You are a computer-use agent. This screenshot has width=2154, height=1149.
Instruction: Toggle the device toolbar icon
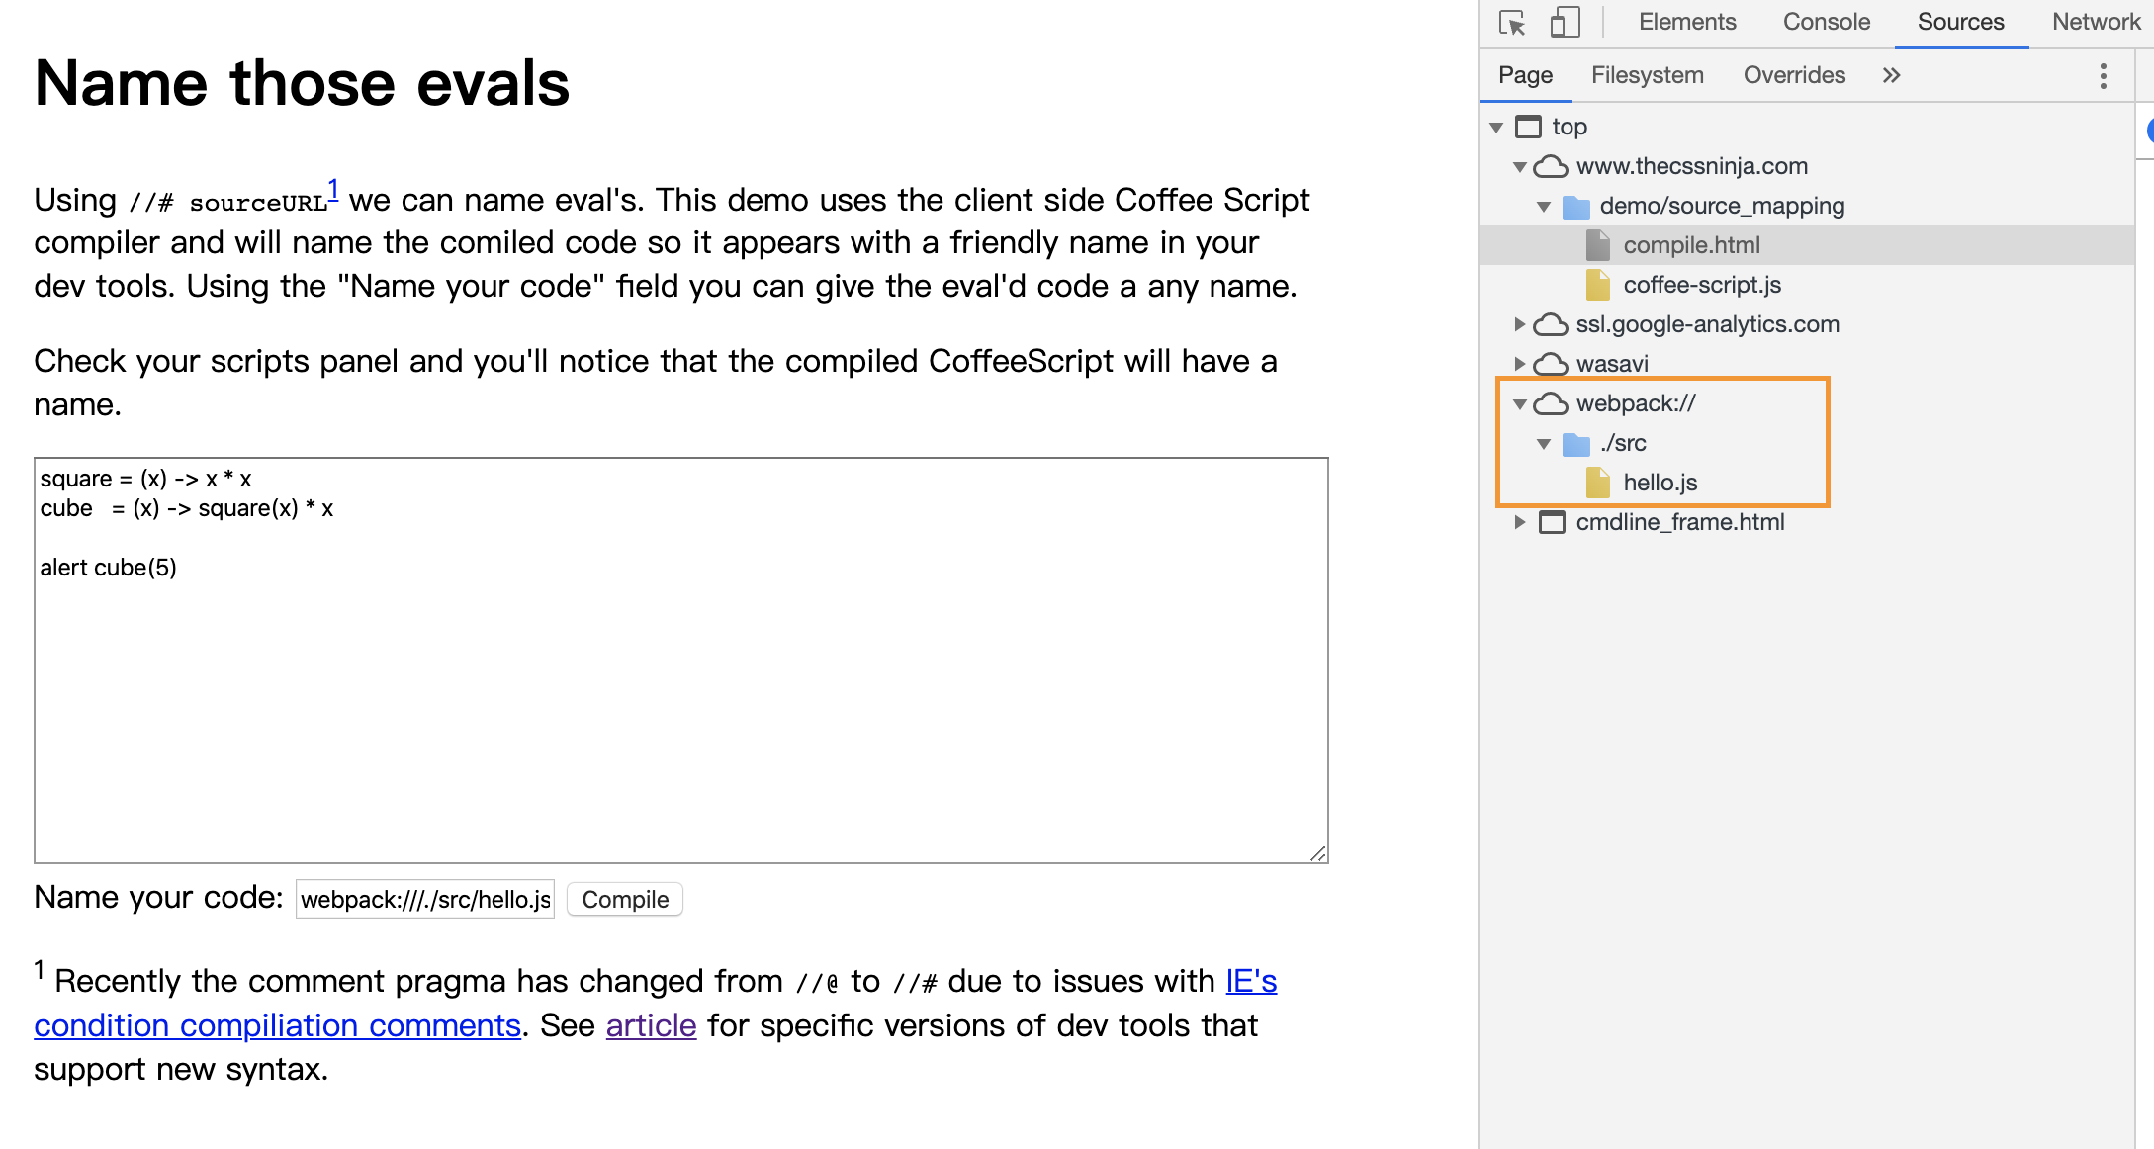click(1565, 22)
